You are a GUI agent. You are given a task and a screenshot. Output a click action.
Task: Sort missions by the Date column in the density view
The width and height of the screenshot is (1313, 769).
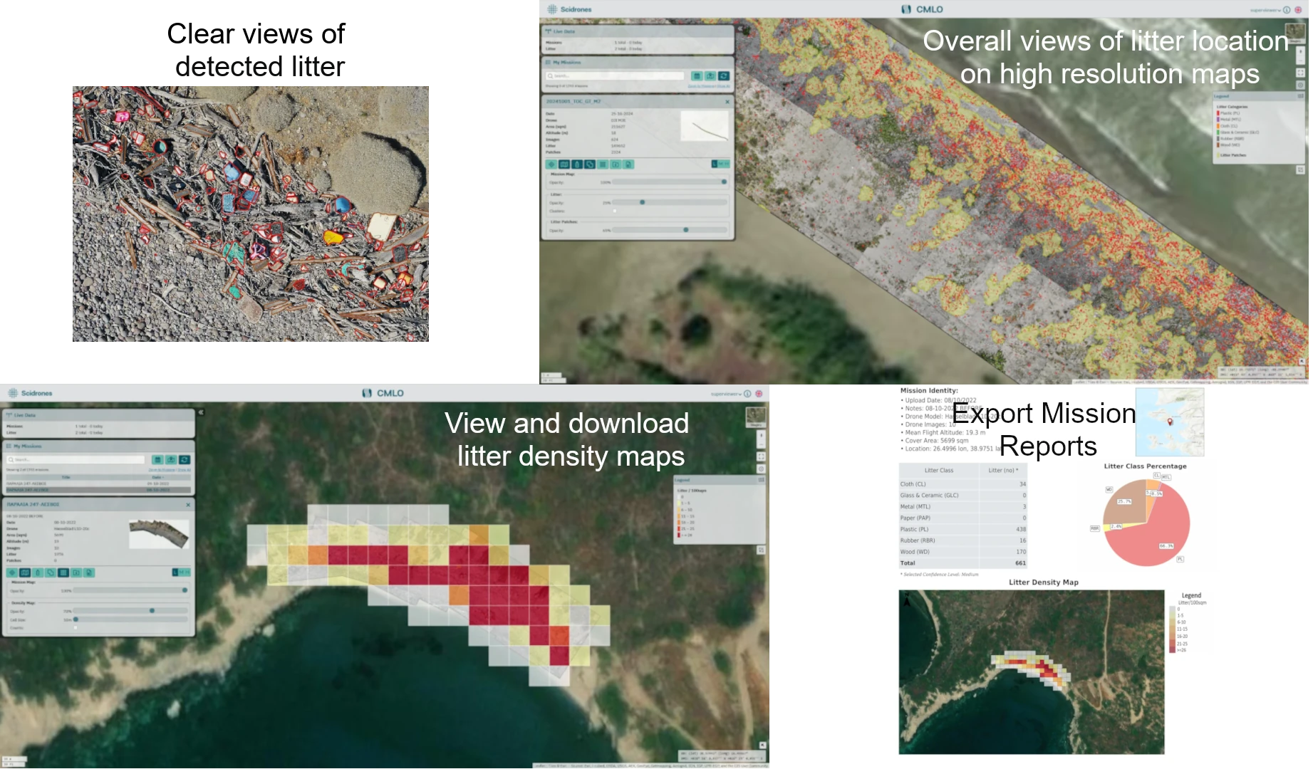(157, 477)
